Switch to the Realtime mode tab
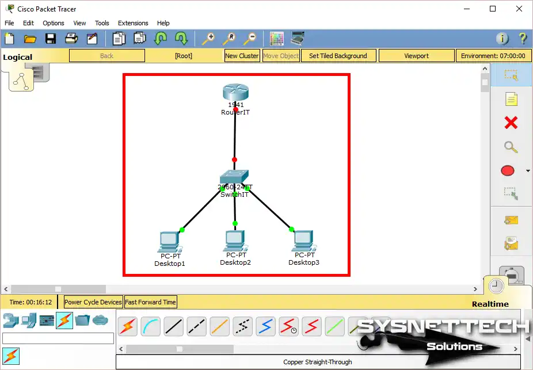This screenshot has height=370, width=533. pos(490,304)
